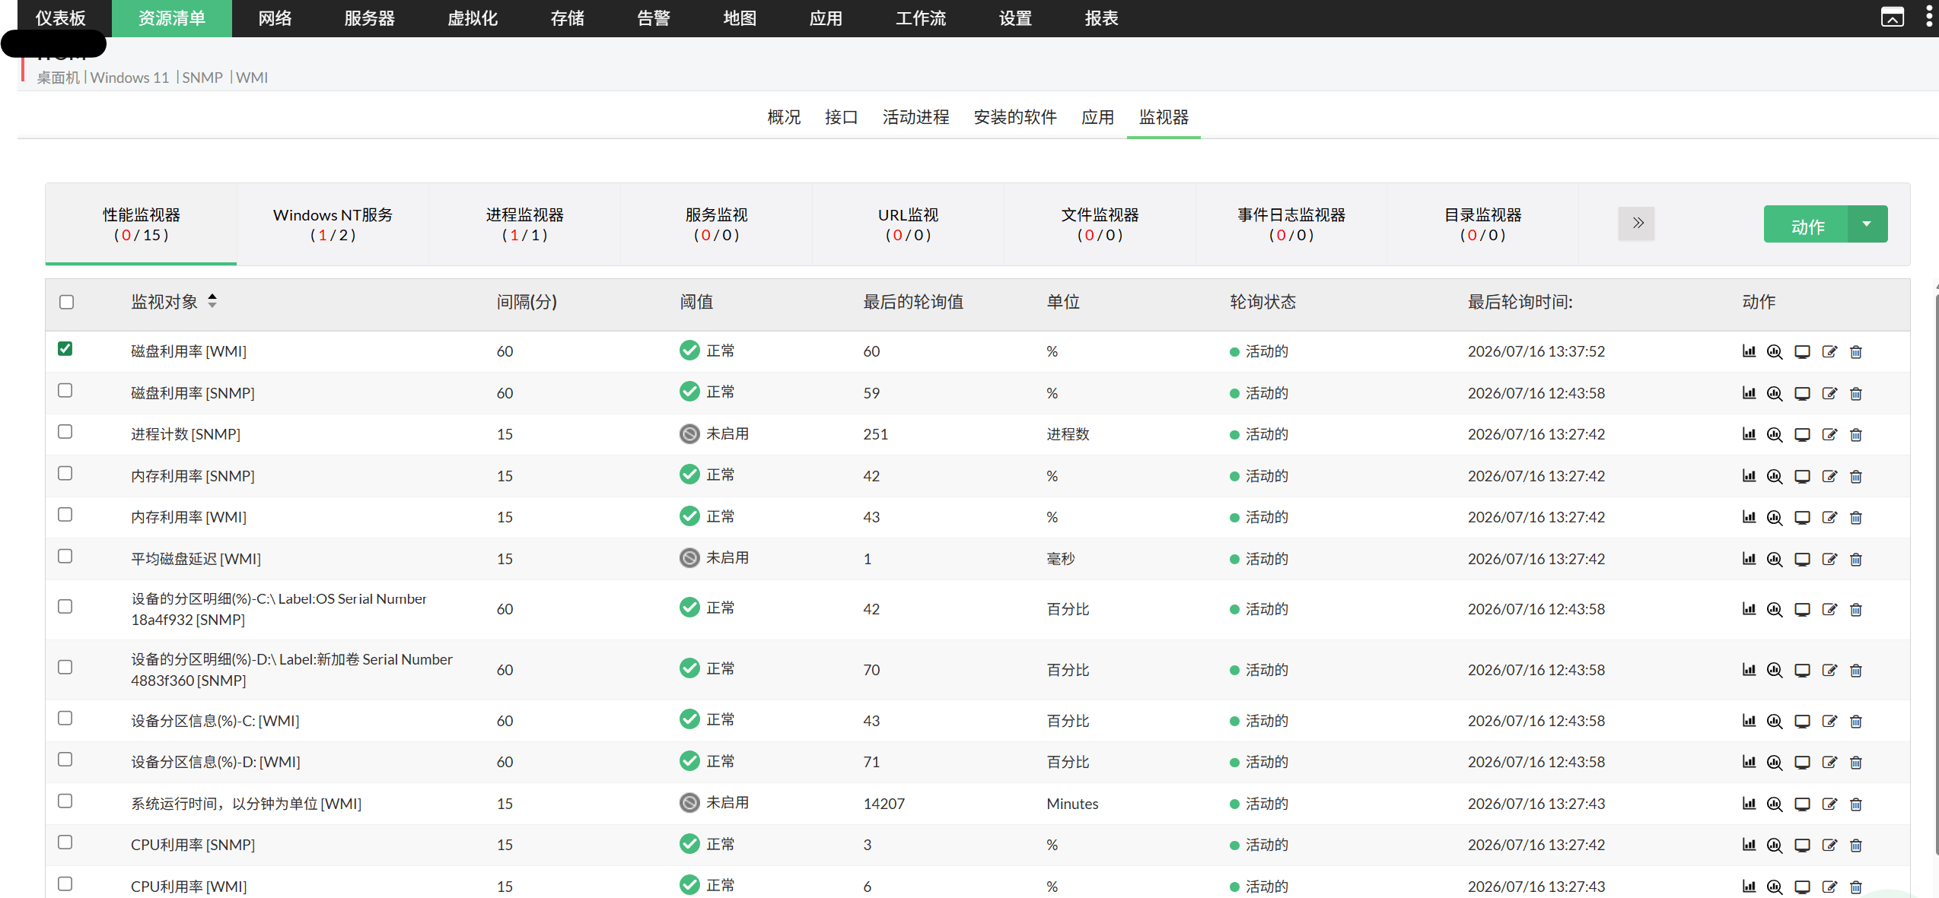Screen dimensions: 1939x898
Task: Delete the 设备分区信息(%)-D: [WMI] monitor
Action: point(1856,762)
